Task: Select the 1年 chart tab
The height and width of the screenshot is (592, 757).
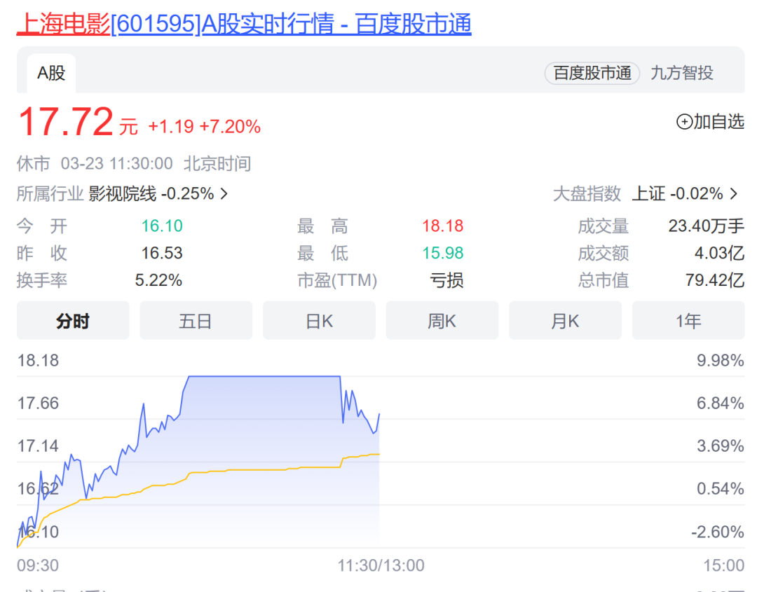Action: pos(688,320)
